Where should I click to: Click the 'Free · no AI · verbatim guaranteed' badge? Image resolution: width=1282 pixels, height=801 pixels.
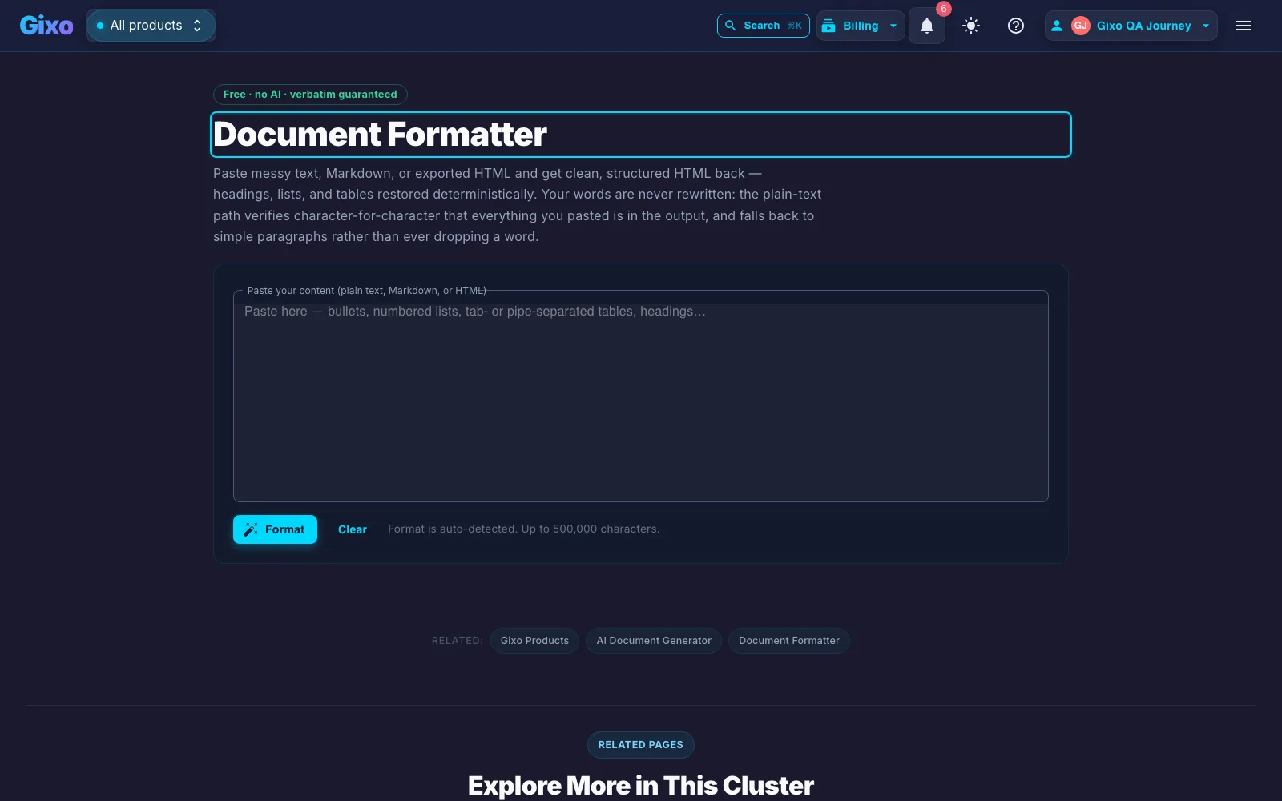(310, 95)
